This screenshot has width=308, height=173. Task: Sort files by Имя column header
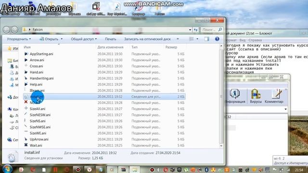coord(27,47)
